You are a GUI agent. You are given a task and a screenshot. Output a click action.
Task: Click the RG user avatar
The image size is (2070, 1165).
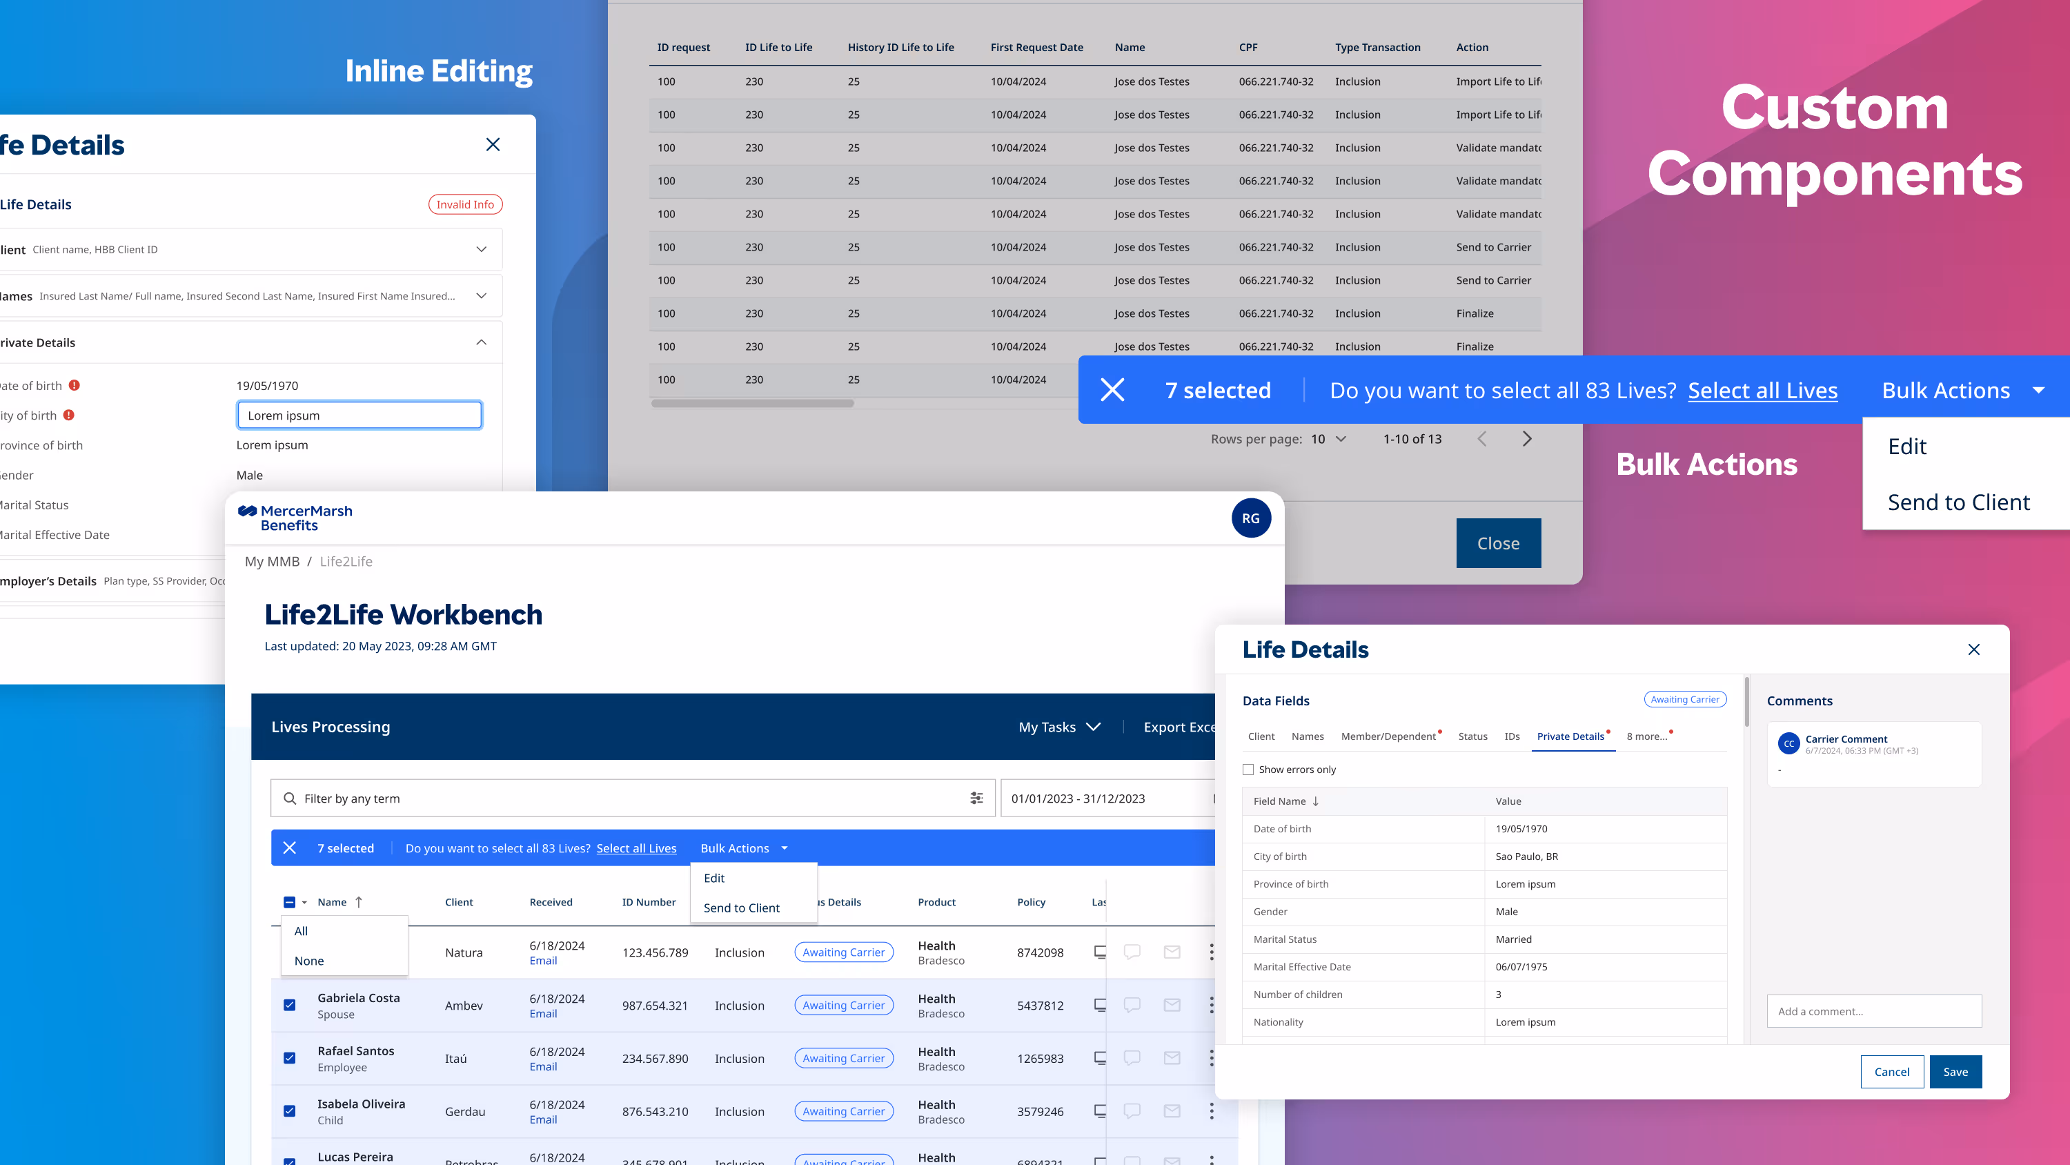point(1250,518)
